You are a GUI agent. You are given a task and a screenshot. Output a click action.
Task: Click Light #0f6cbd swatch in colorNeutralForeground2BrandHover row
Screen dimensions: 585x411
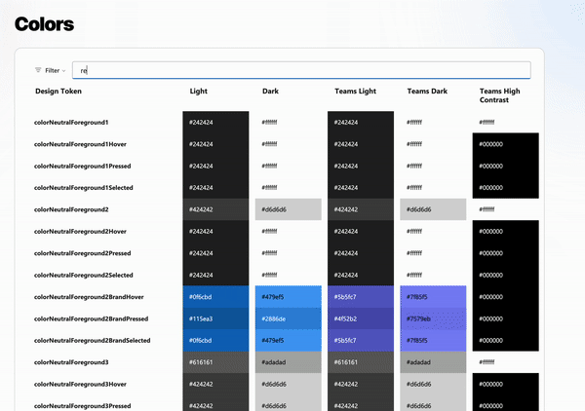pyautogui.click(x=215, y=297)
